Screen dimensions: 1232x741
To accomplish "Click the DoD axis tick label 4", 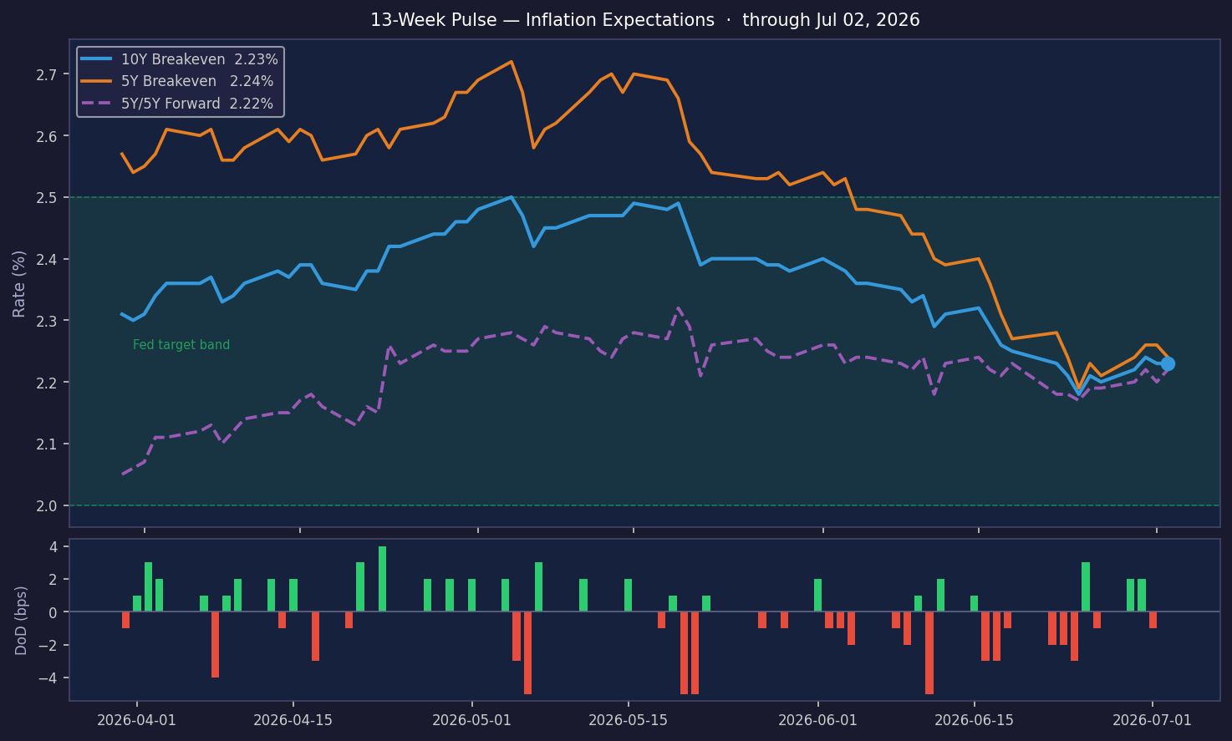I will [53, 547].
